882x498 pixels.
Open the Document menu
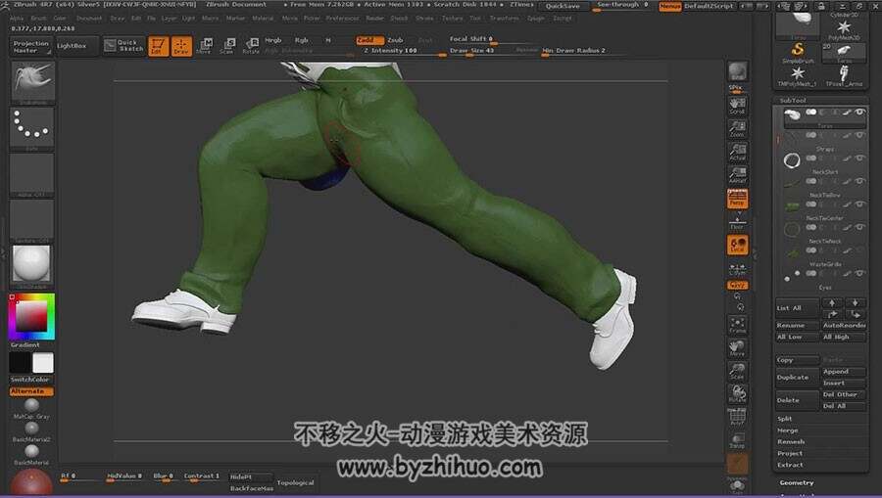[89, 19]
